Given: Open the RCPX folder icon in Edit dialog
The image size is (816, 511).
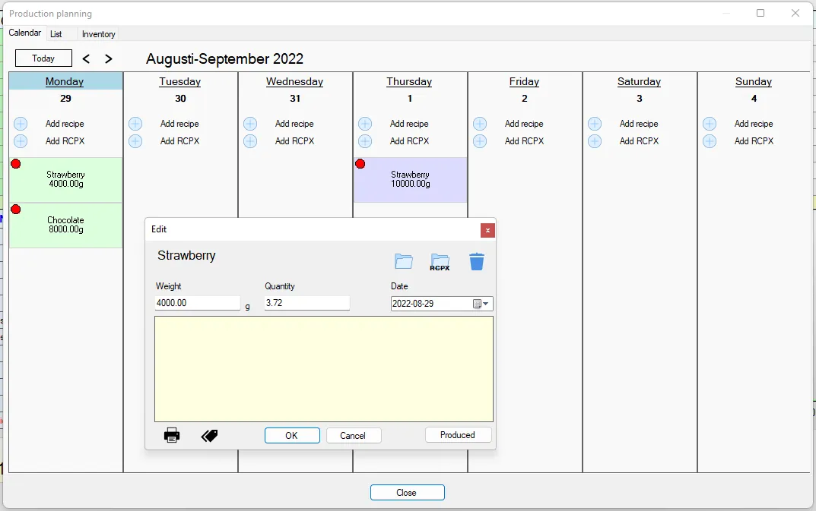Looking at the screenshot, I should point(440,262).
